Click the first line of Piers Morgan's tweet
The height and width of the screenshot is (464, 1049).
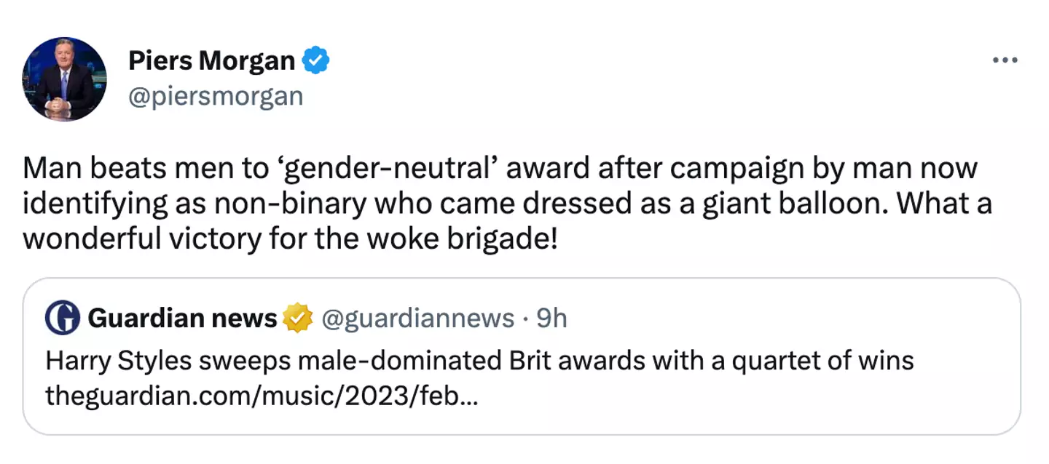(x=500, y=168)
